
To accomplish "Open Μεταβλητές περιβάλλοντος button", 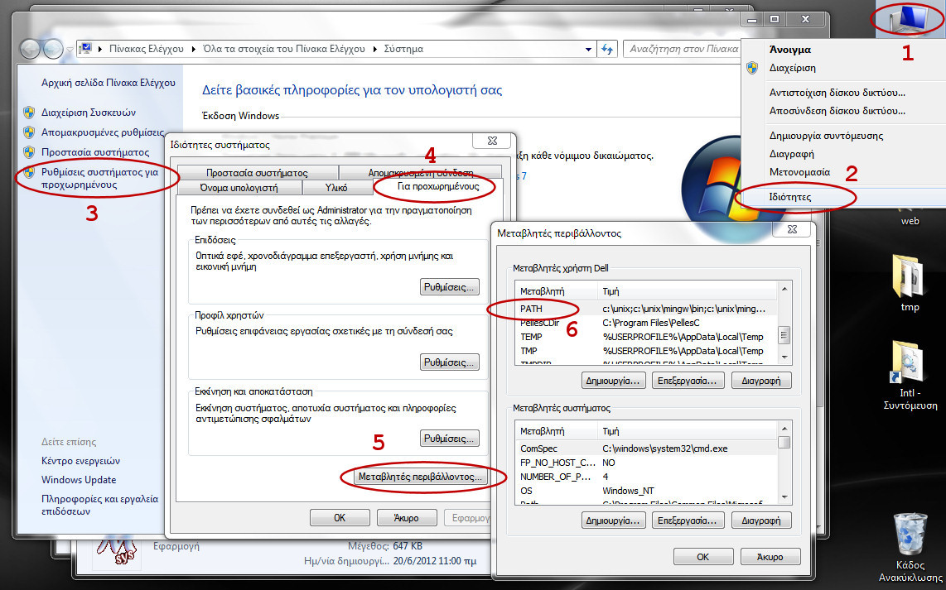I will [x=421, y=477].
